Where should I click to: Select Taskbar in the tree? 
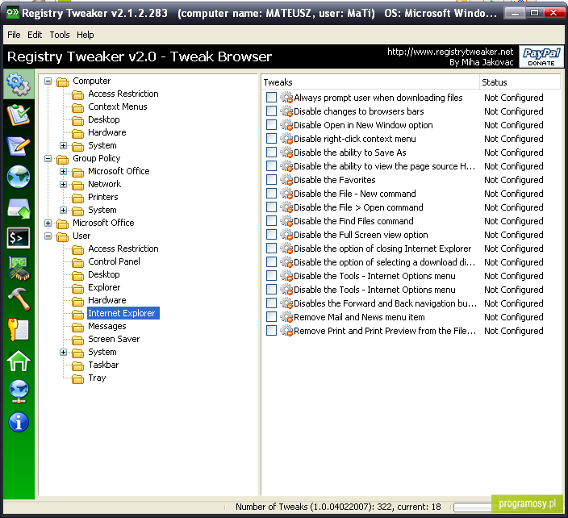pos(103,365)
